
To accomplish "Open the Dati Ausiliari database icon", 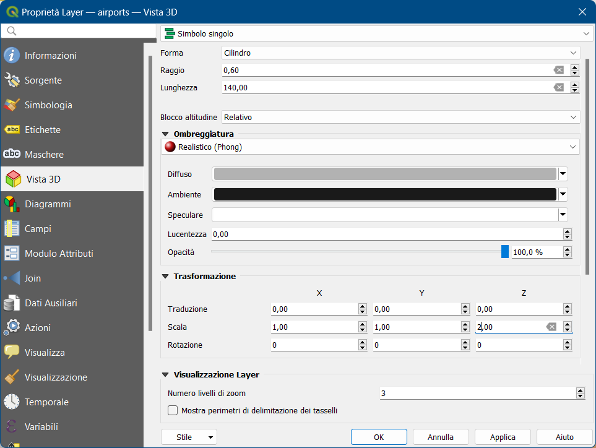I will point(12,303).
